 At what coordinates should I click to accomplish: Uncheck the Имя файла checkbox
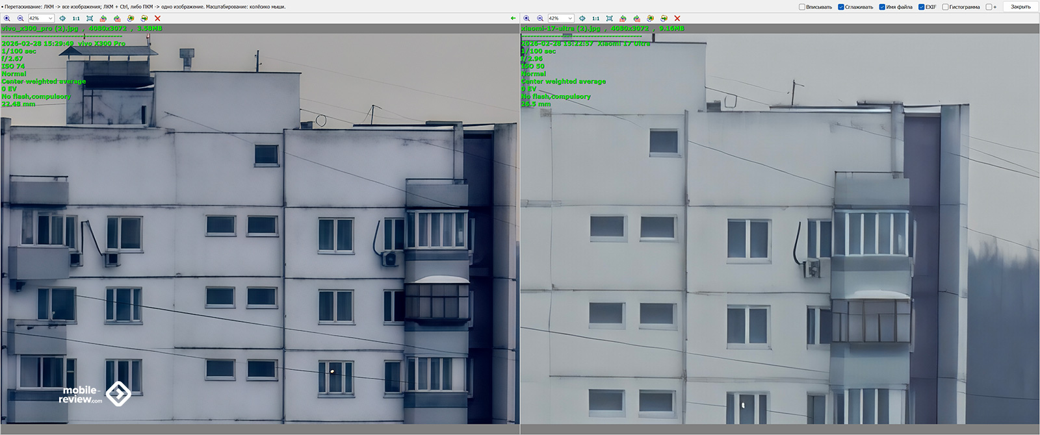coord(882,7)
